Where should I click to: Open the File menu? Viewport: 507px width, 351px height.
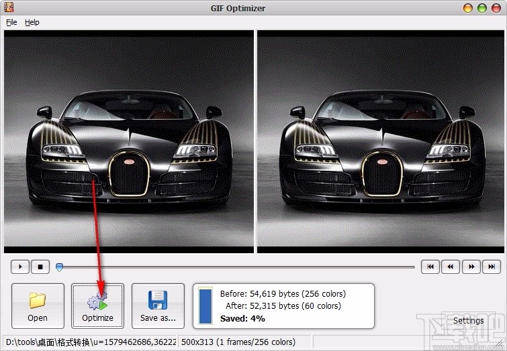[11, 22]
